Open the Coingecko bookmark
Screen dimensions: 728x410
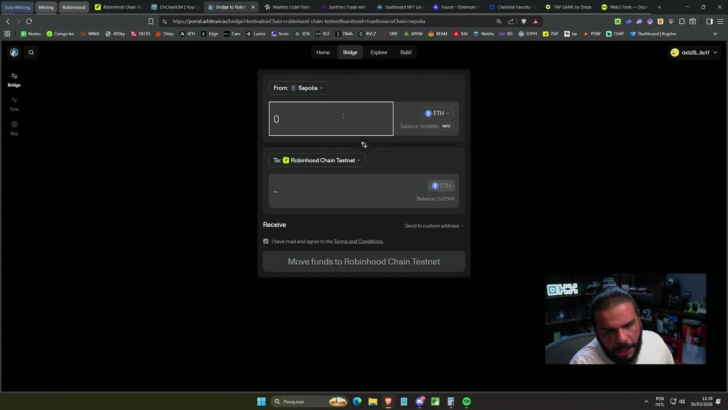(x=60, y=34)
